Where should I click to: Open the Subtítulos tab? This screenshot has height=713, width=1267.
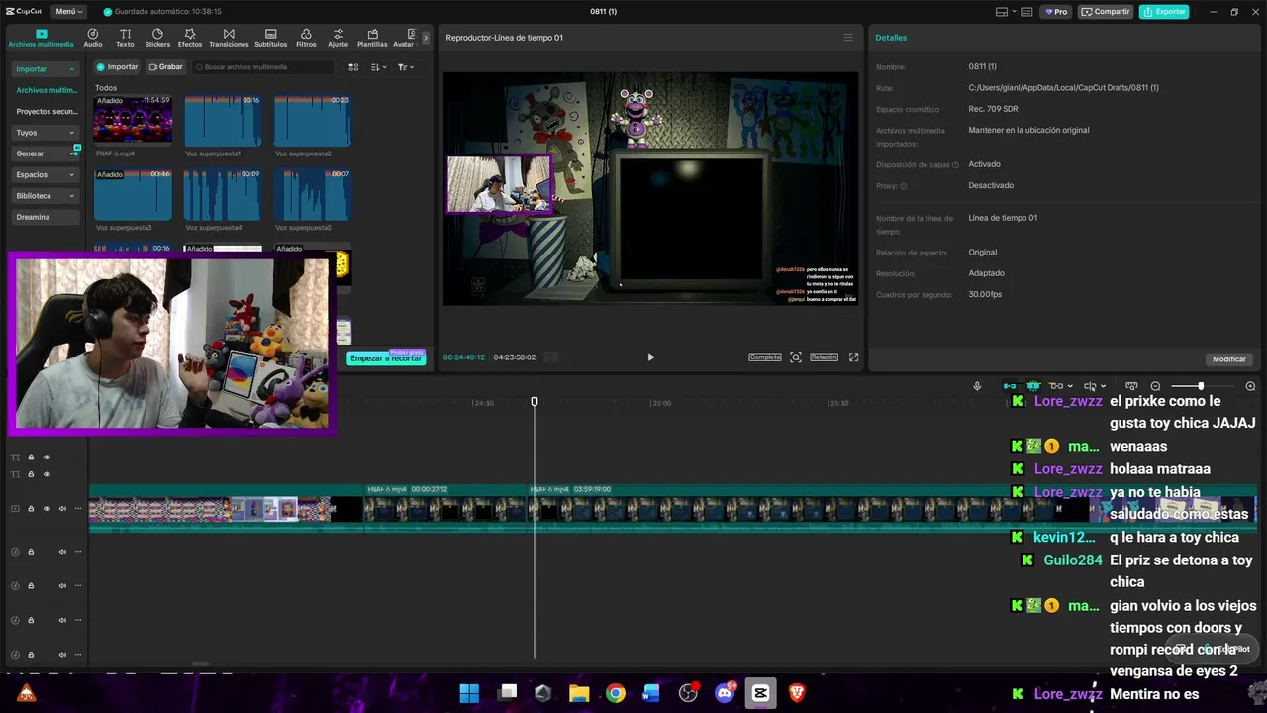270,38
